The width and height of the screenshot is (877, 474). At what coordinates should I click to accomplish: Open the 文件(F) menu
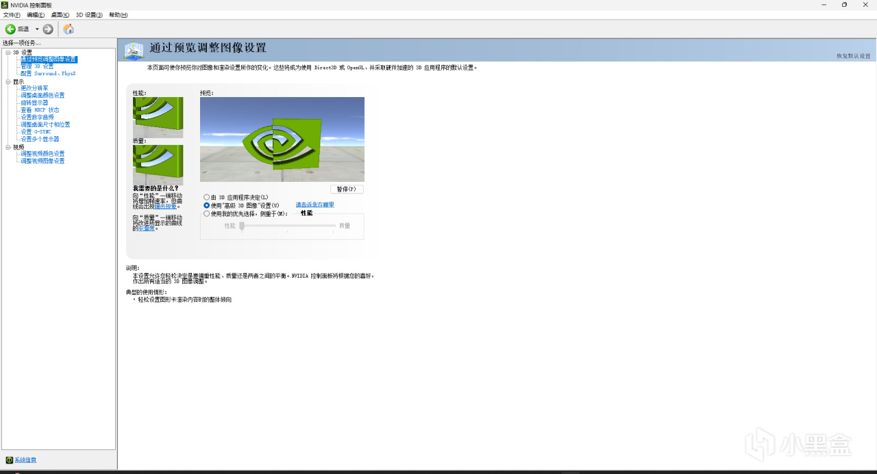tap(12, 14)
